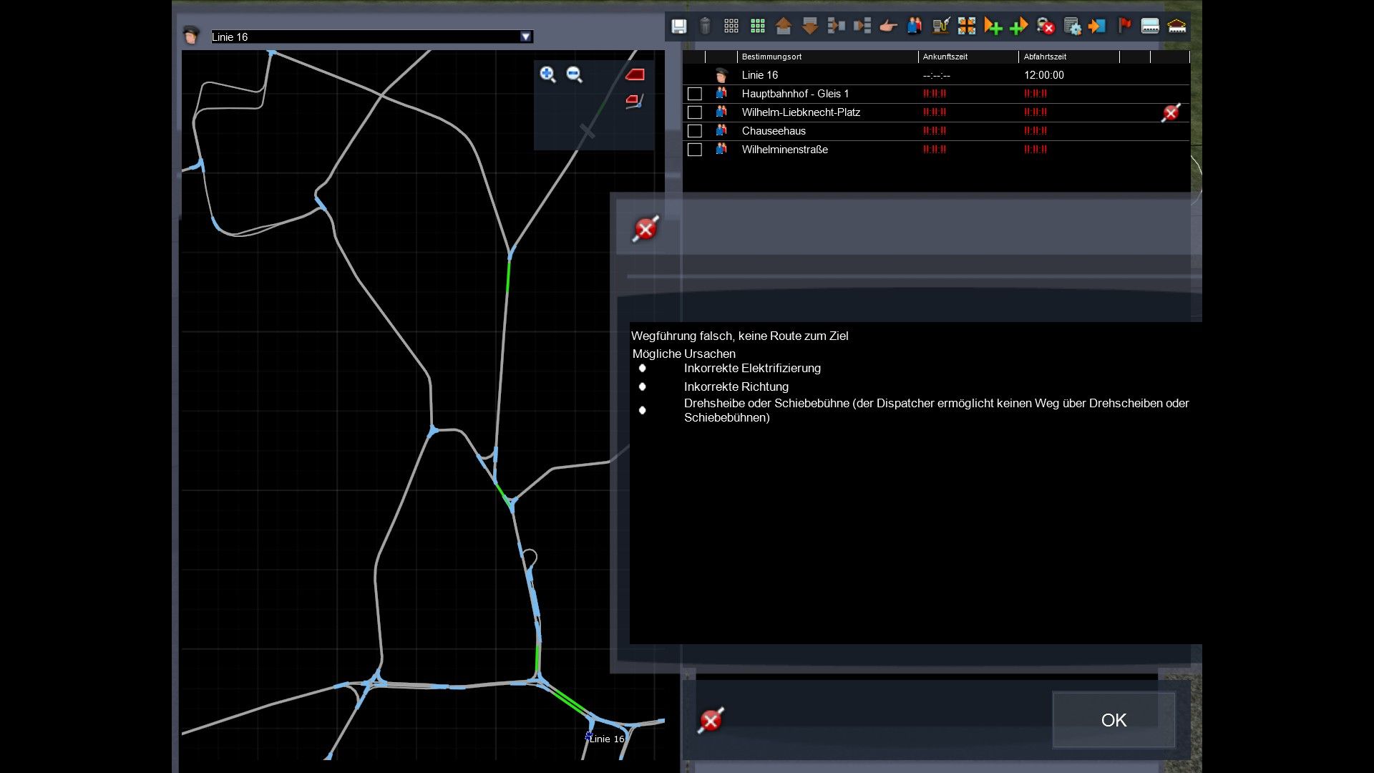Click the red flag icon
Screen dimensions: 1374x773
pos(1124,26)
